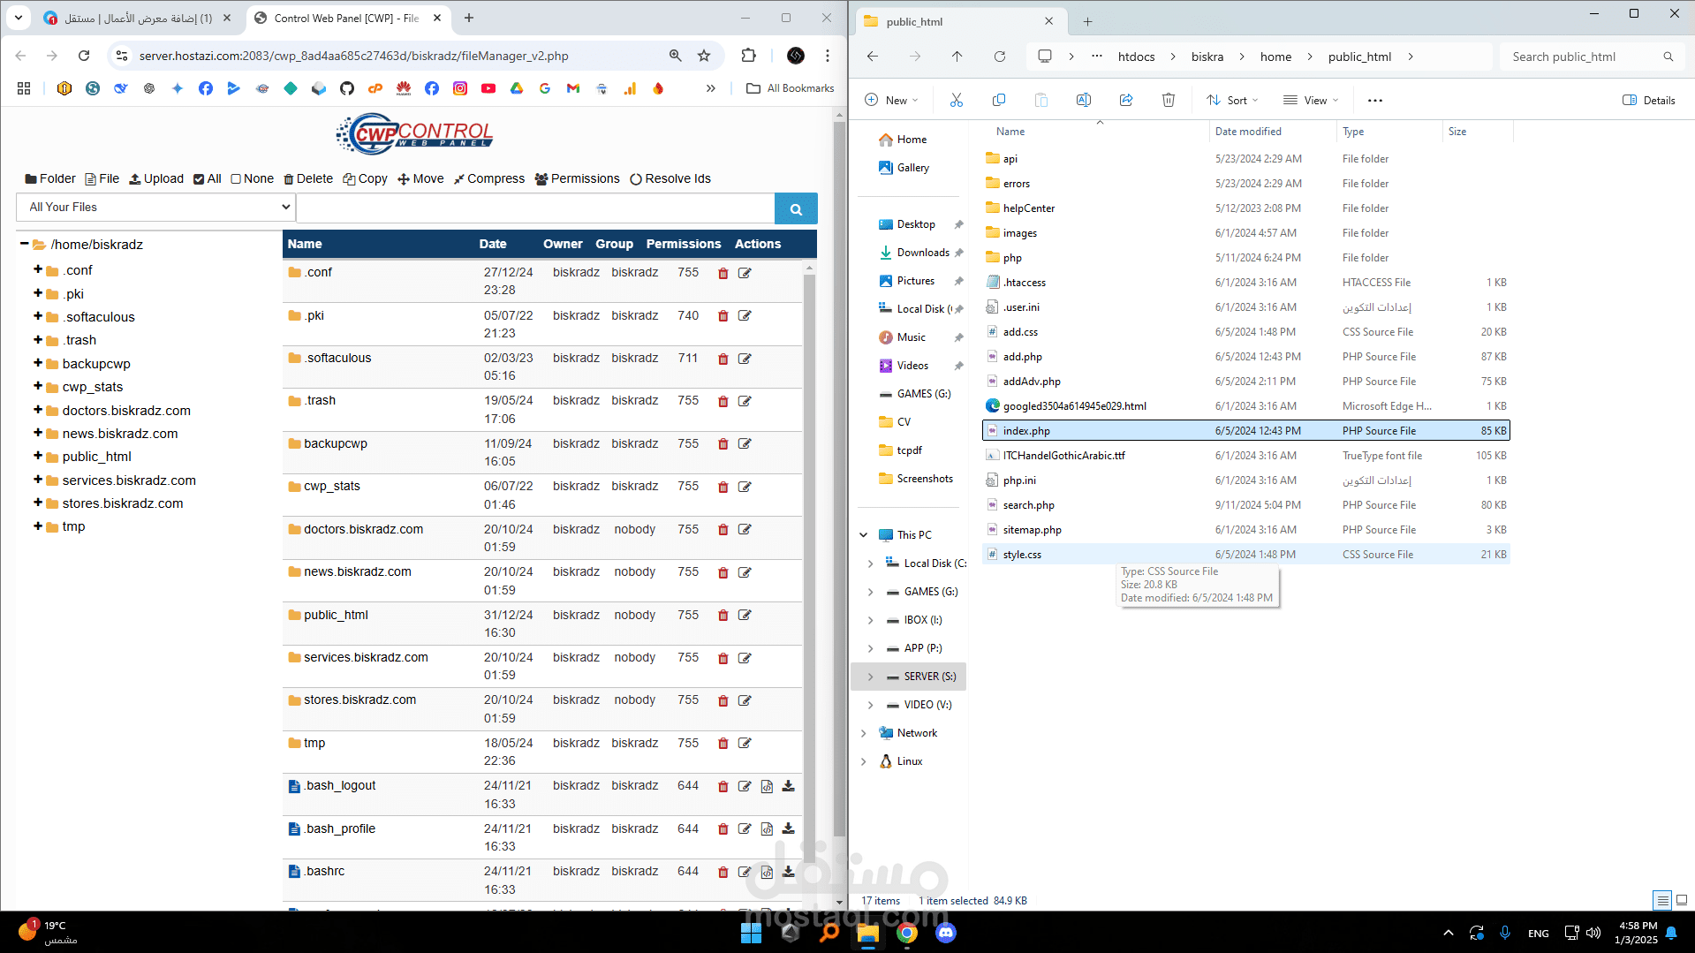Screen dimensions: 1695x953
Task: Click the Delete trash icon in Explorer toolbar
Action: click(1168, 101)
